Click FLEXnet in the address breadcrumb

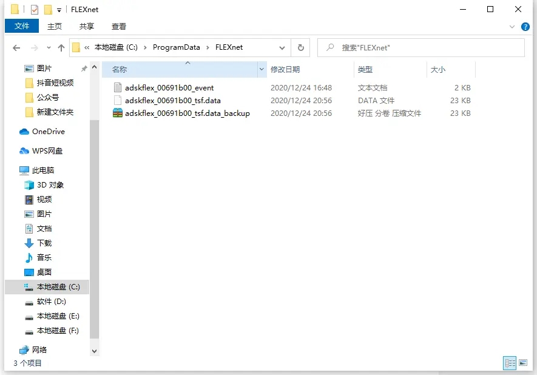tap(229, 47)
